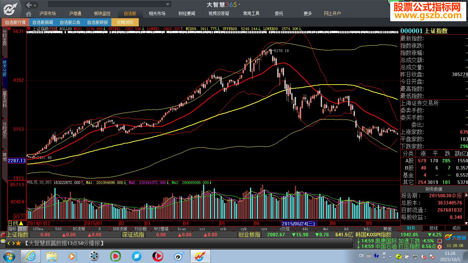The width and height of the screenshot is (468, 263).
Task: Switch to the 自选股公告 tab
Action: point(70,22)
